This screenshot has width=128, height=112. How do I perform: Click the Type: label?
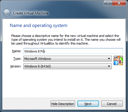(x=17, y=59)
